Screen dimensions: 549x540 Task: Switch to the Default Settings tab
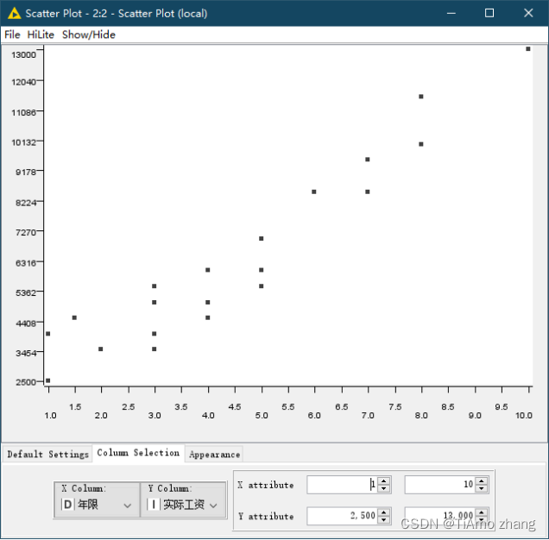[x=47, y=454]
